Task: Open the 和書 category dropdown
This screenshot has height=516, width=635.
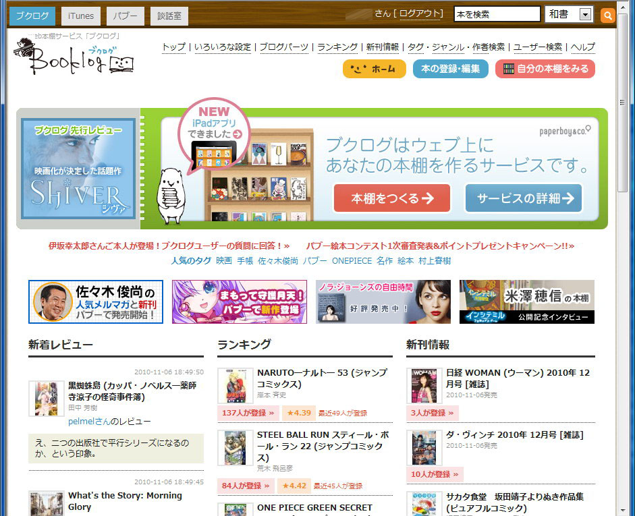Action: click(x=569, y=14)
